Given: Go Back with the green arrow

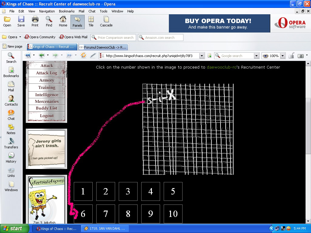Looking at the screenshot, I should coord(42,55).
